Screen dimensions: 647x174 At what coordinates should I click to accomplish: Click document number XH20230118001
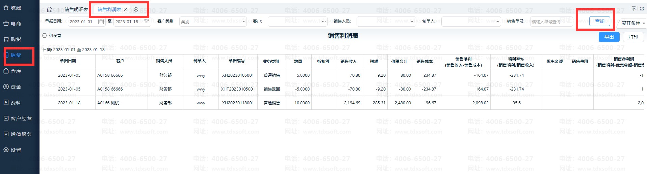tap(238, 103)
